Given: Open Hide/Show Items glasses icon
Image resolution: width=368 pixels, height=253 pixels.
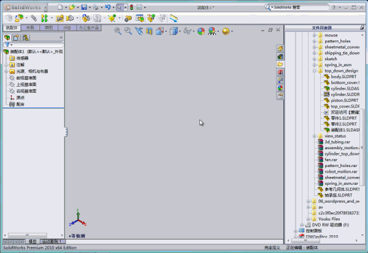Looking at the screenshot, I should 187,31.
